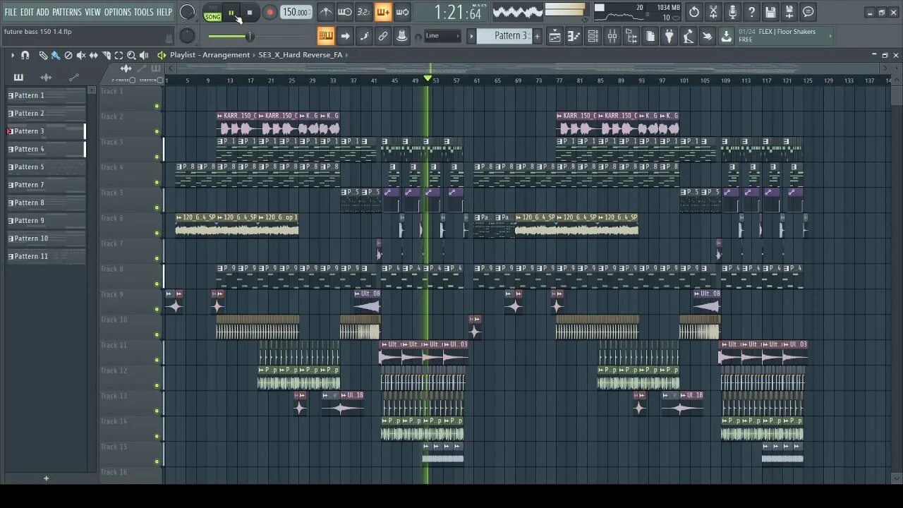The height and width of the screenshot is (508, 903).
Task: Select the playlist Zoom tool
Action: coord(131,55)
